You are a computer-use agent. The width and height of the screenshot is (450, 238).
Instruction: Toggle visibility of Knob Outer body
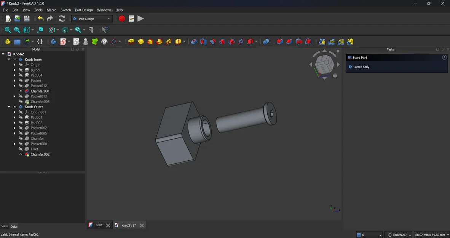15,107
